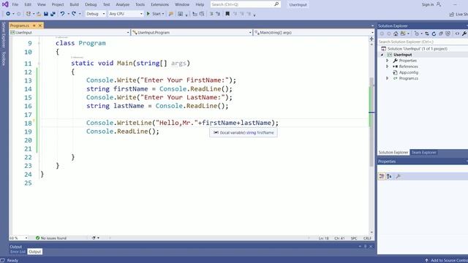468x263 pixels.
Task: Click the CRLF line ending indicator
Action: pos(367,238)
